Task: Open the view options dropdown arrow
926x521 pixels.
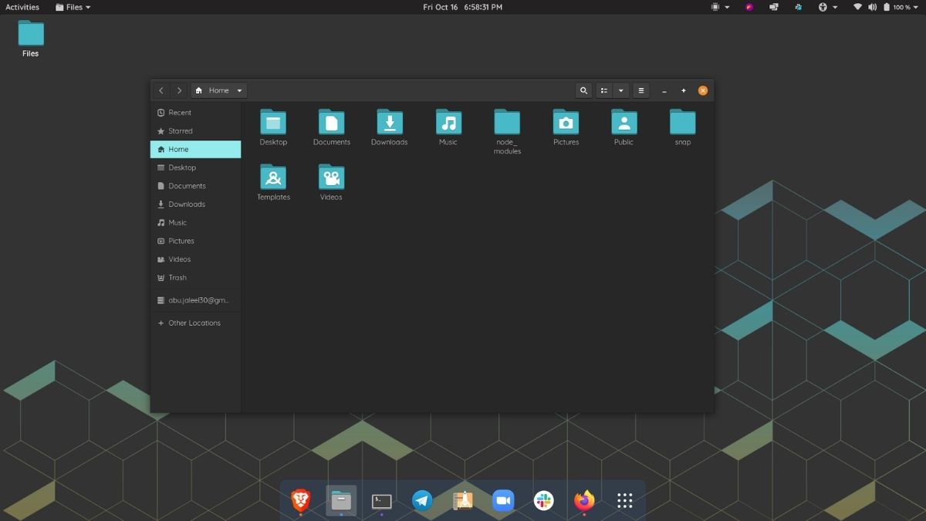Action: click(x=621, y=90)
